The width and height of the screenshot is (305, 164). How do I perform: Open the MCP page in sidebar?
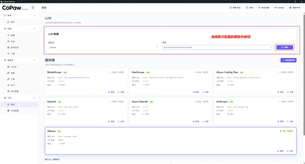(x=19, y=85)
